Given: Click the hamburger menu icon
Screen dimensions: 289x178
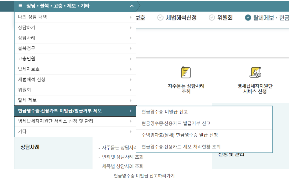Looking at the screenshot, I should (19, 6).
